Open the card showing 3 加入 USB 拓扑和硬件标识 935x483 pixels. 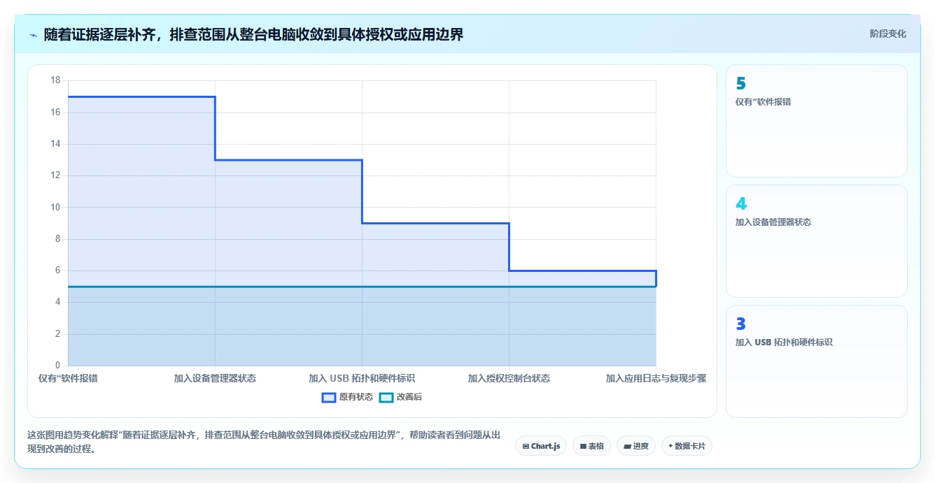[817, 361]
